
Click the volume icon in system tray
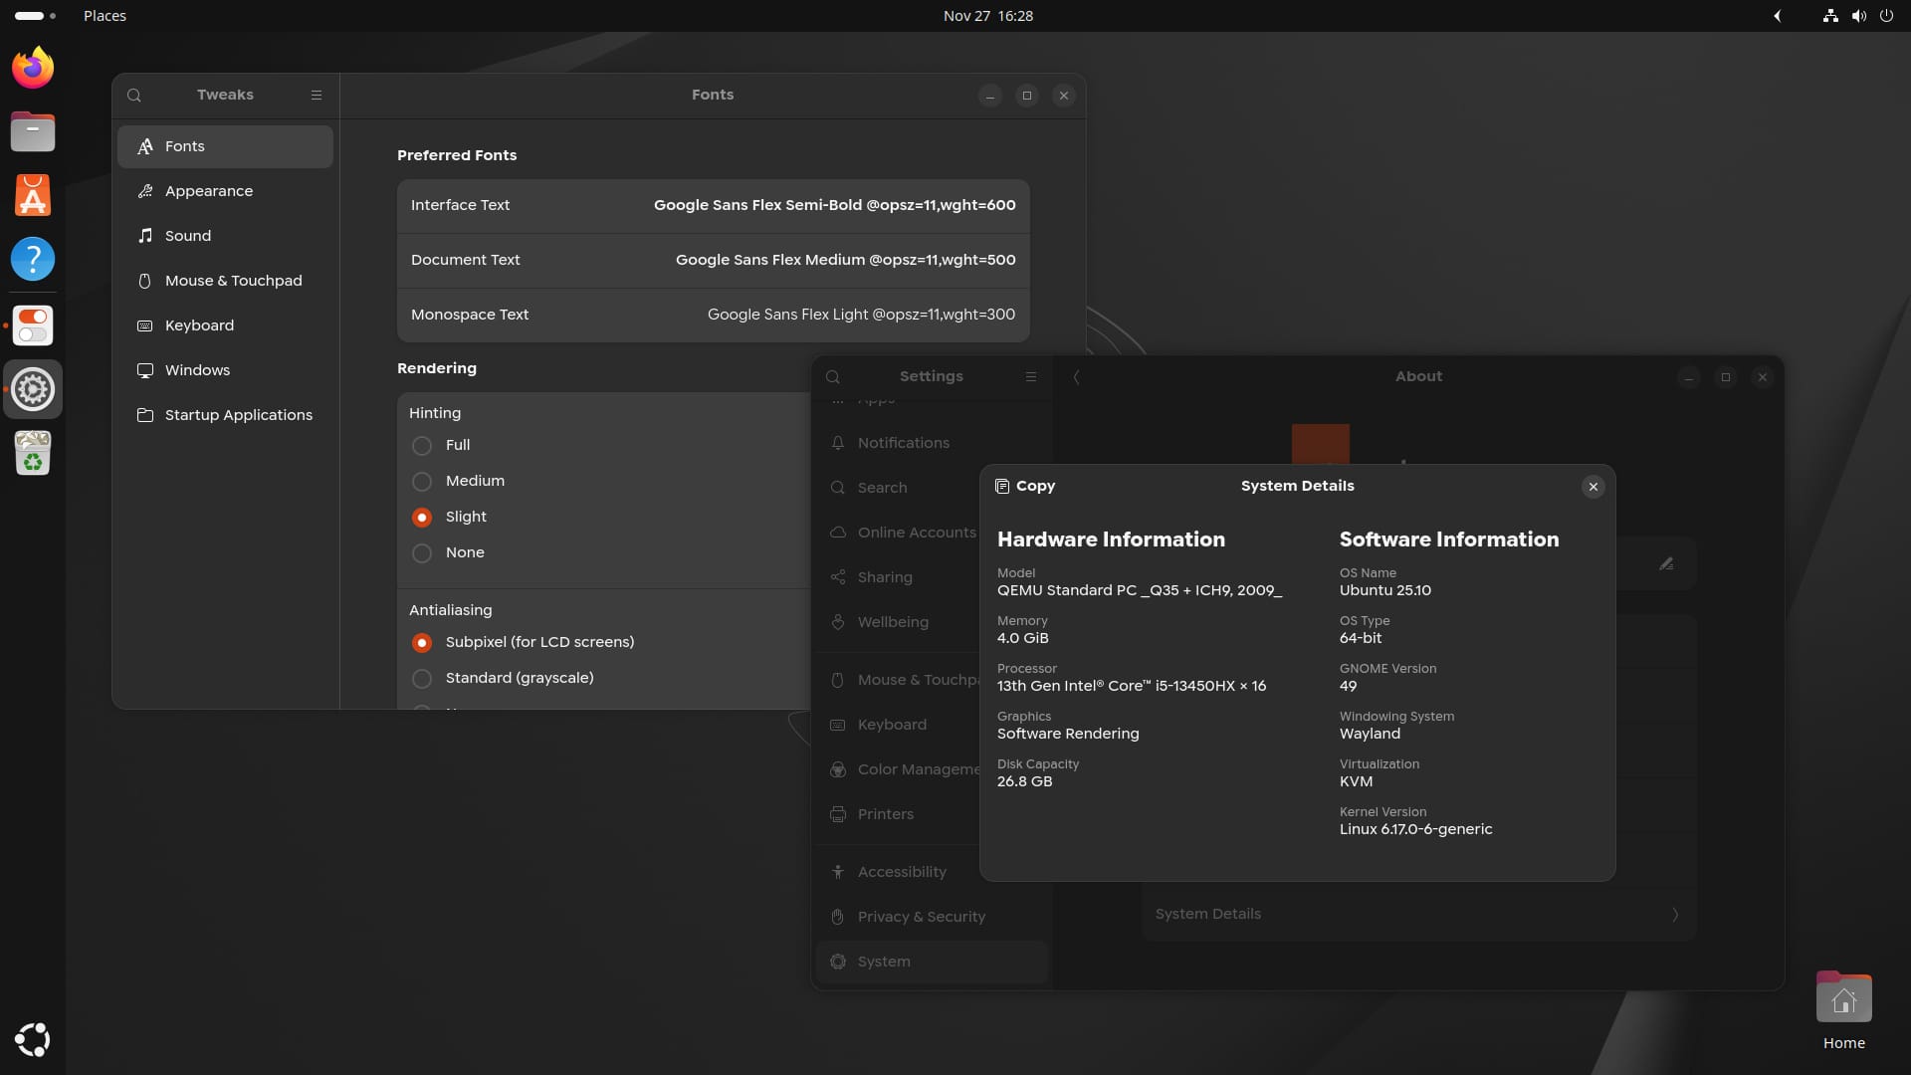(x=1857, y=16)
